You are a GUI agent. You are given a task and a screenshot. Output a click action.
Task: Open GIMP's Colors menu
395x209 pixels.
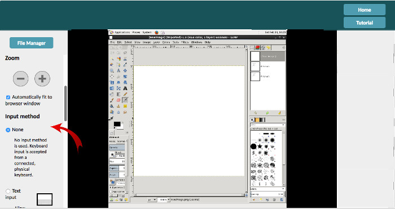[x=166, y=42]
